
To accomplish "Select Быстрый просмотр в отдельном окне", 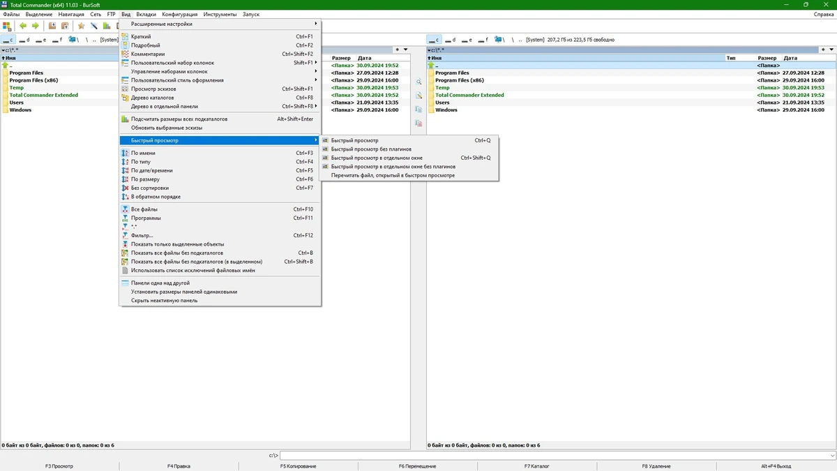I will [x=409, y=158].
